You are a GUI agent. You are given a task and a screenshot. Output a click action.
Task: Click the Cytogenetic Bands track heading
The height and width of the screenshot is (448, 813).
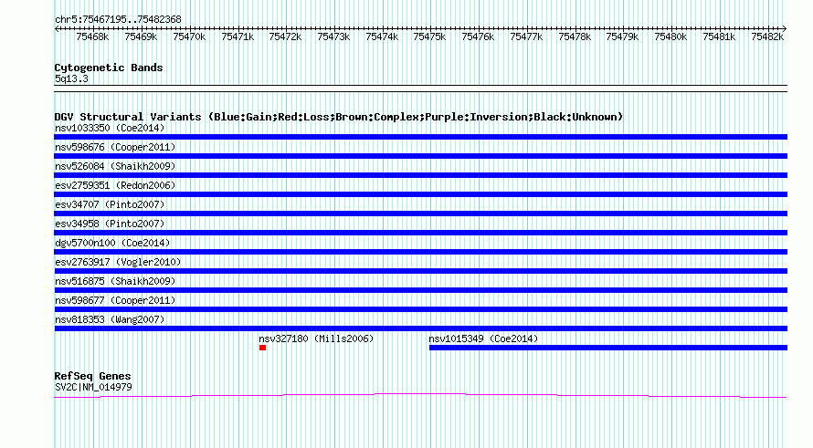point(109,68)
